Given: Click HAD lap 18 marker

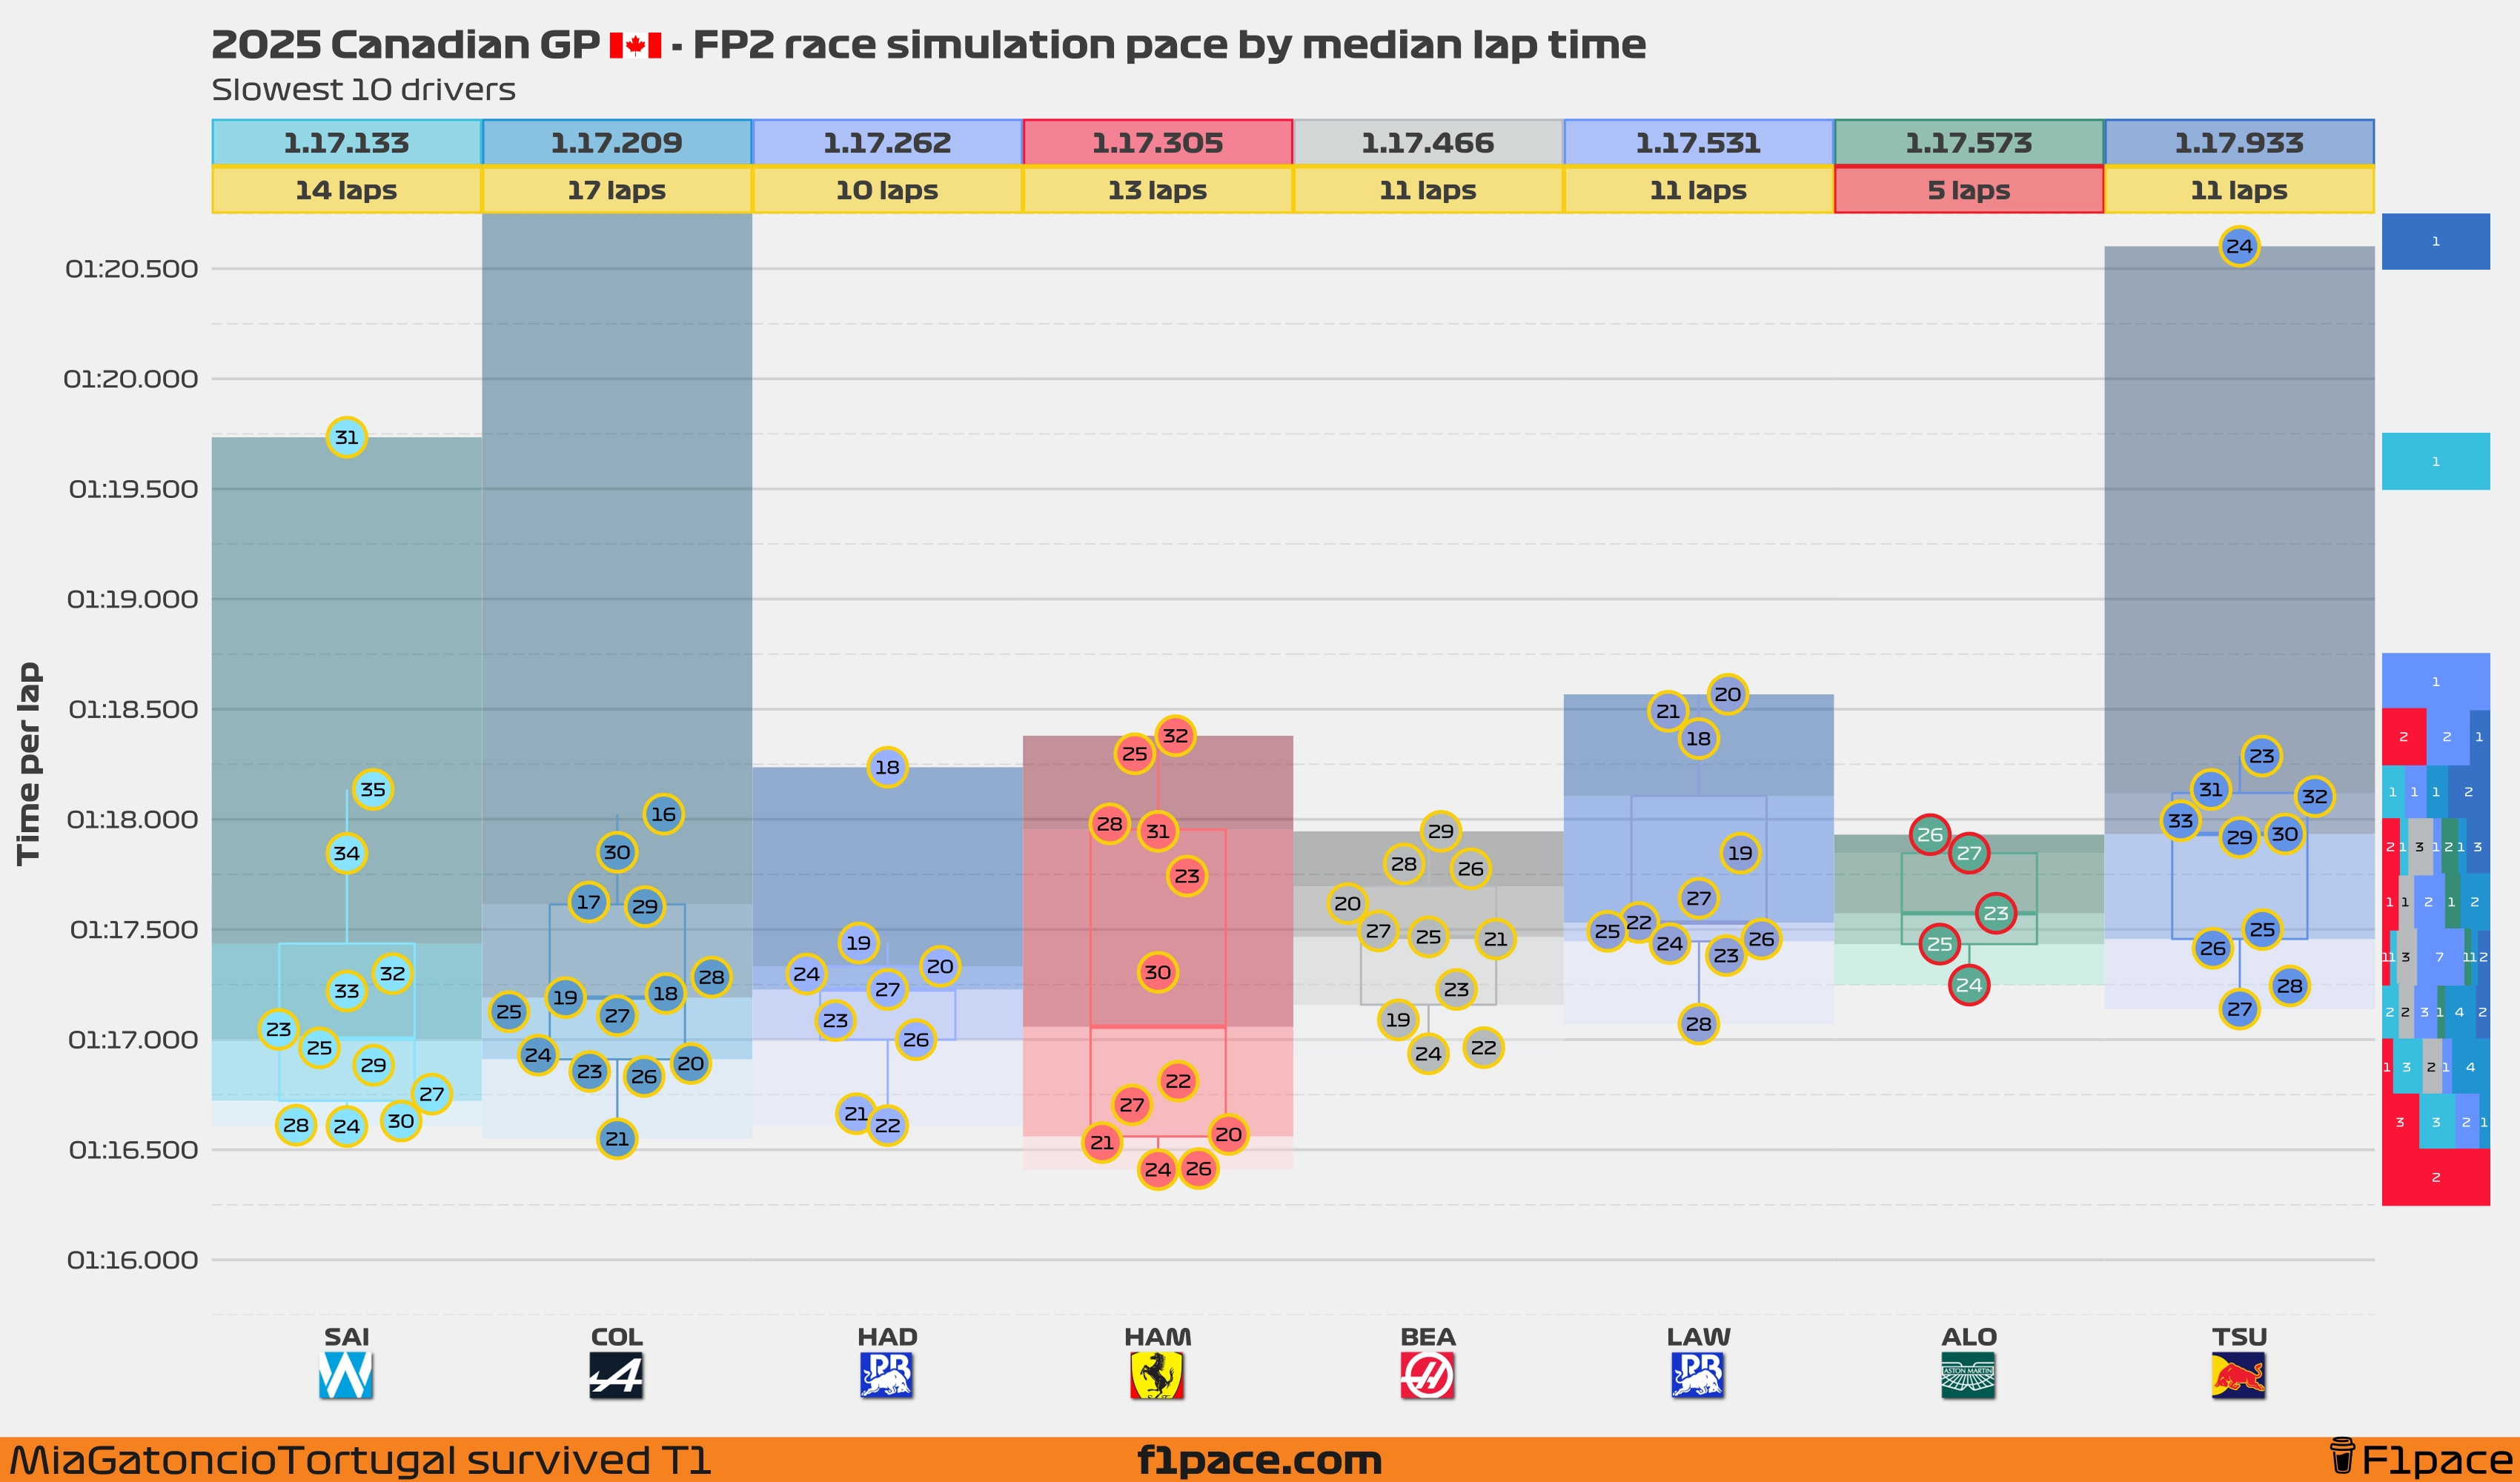Looking at the screenshot, I should [887, 767].
